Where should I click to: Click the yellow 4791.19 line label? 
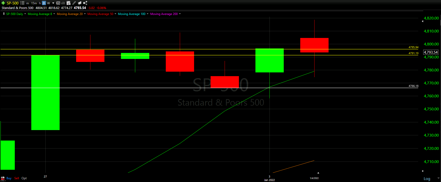[x=413, y=53]
